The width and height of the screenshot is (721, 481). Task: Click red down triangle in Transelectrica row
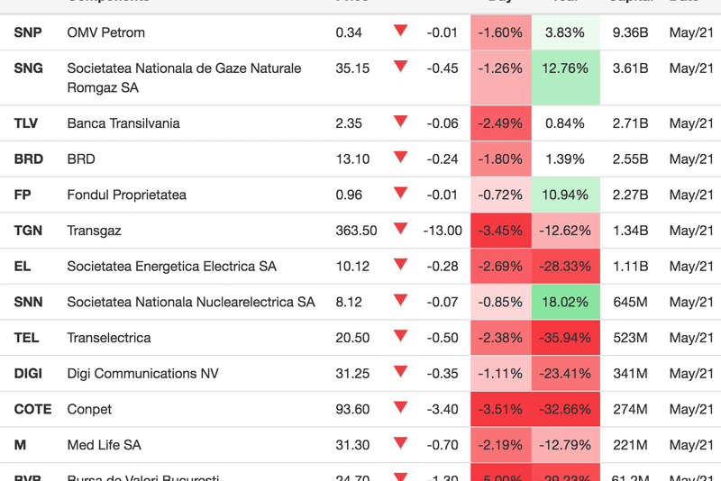[x=400, y=337]
